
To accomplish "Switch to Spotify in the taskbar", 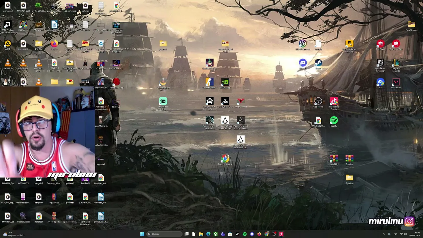I will tap(245, 234).
